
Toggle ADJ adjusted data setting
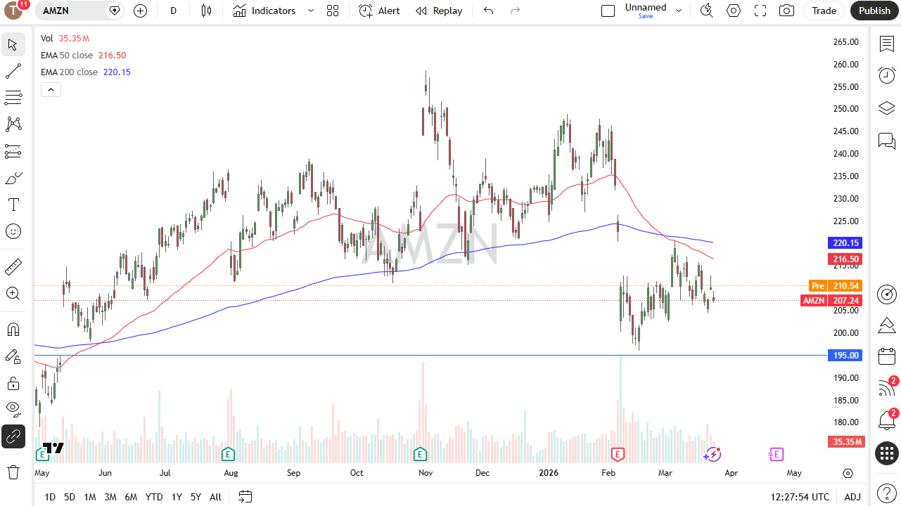coord(852,497)
